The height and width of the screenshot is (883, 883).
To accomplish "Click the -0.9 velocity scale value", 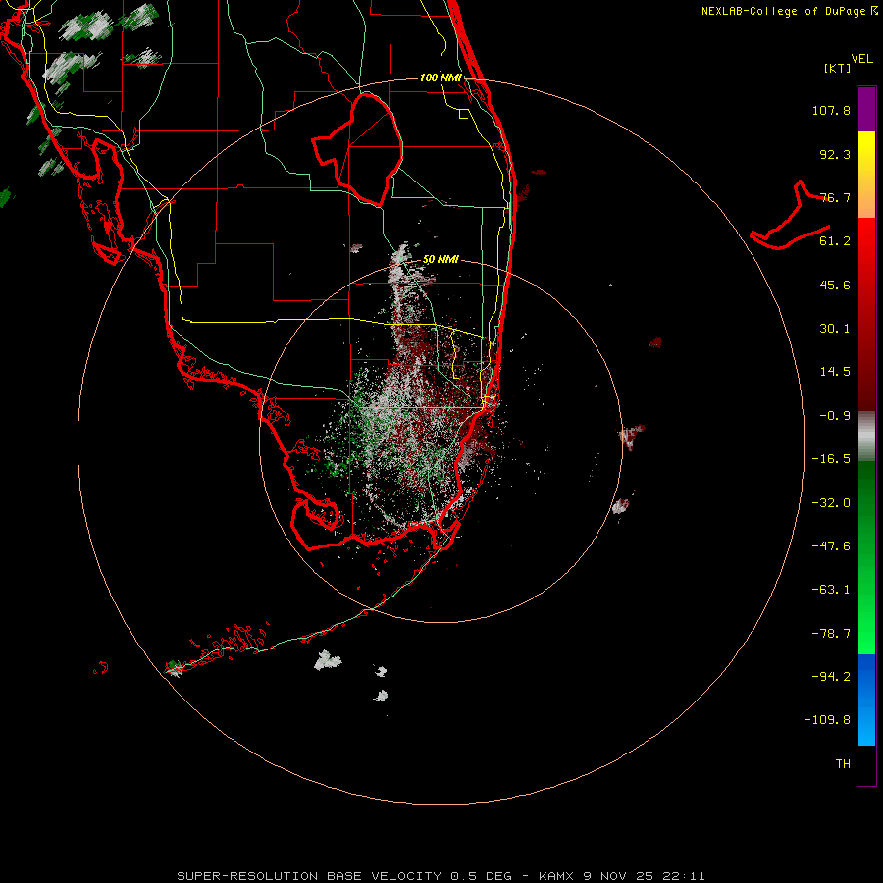I will (835, 416).
